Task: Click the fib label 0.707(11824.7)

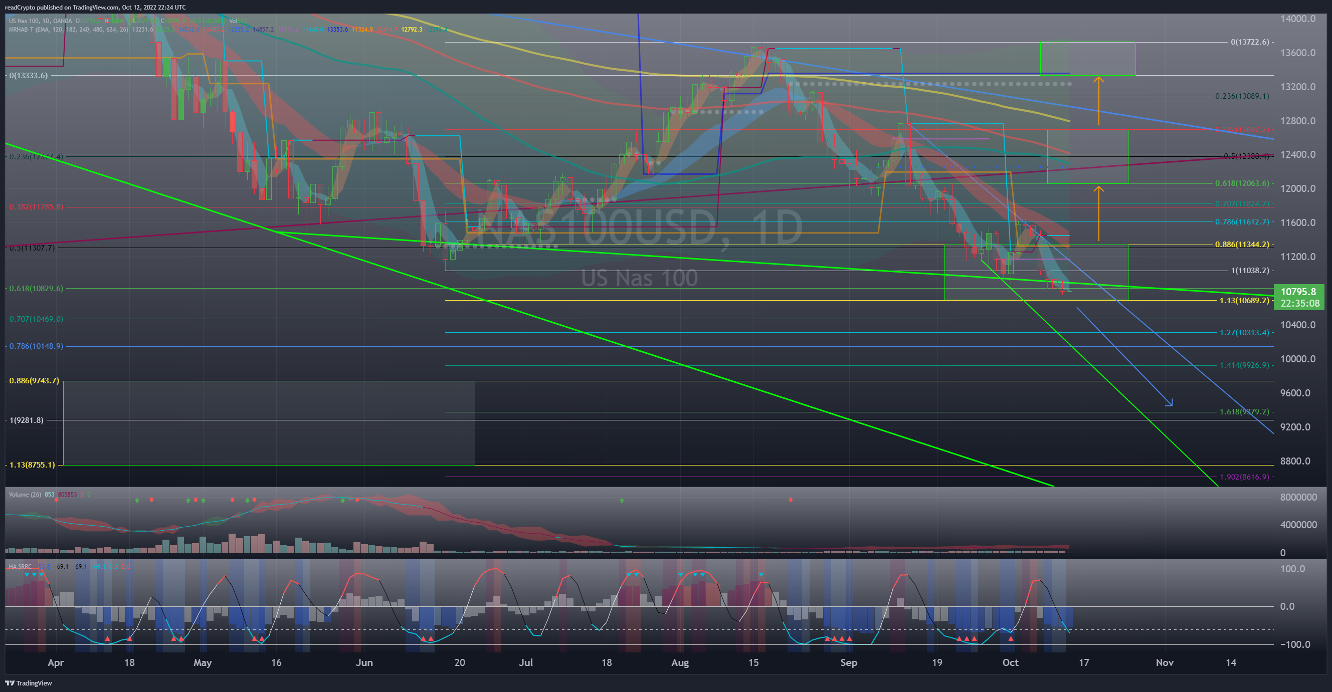Action: click(x=1242, y=203)
